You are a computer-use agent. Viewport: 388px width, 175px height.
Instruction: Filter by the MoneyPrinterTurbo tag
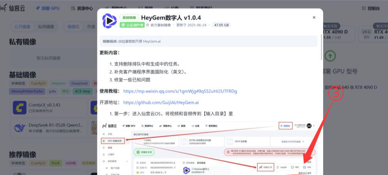point(27,91)
